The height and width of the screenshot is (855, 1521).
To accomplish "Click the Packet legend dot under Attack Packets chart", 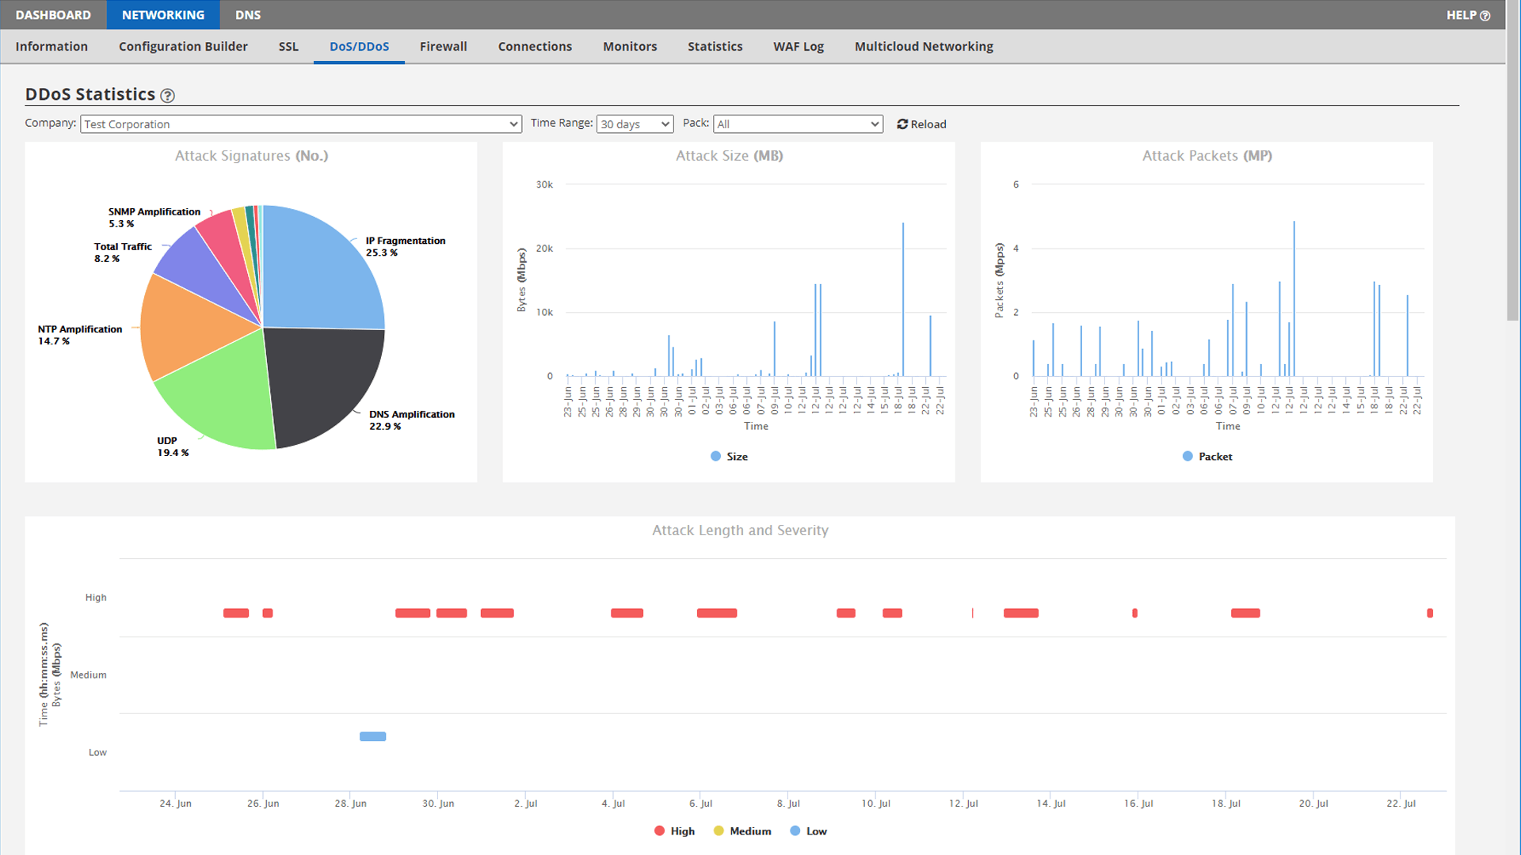I will click(1186, 456).
